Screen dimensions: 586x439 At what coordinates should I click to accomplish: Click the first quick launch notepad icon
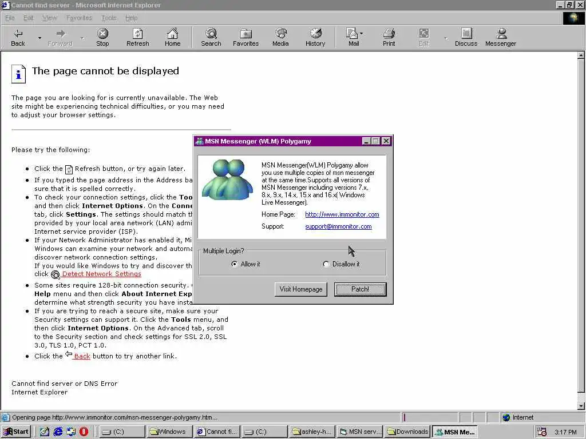click(45, 432)
